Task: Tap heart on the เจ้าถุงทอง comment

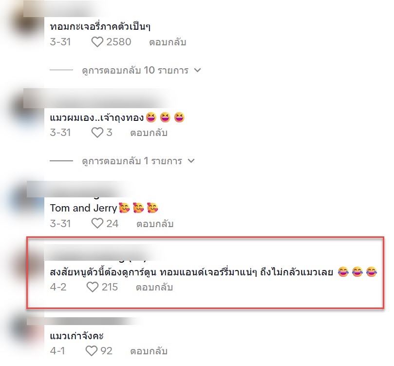Action: click(97, 133)
